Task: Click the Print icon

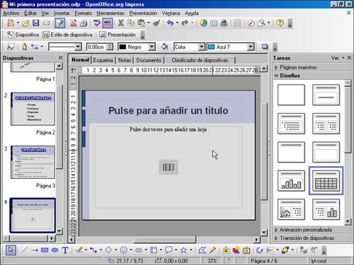Action: tap(84, 23)
